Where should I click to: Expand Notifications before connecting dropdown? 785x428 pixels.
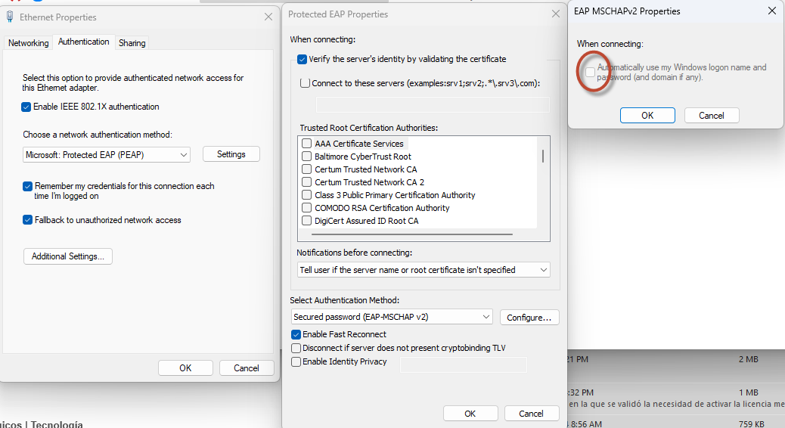click(424, 270)
